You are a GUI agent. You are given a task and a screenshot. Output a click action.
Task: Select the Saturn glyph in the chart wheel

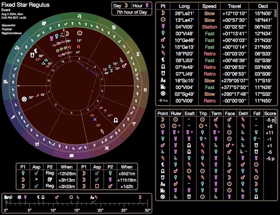click(x=102, y=132)
